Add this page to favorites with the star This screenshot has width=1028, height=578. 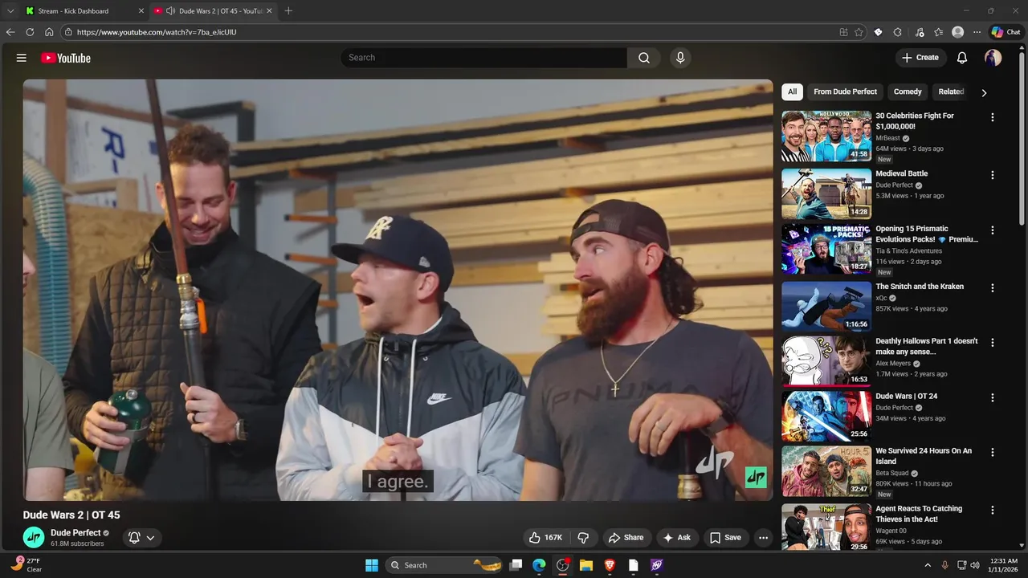pyautogui.click(x=859, y=32)
